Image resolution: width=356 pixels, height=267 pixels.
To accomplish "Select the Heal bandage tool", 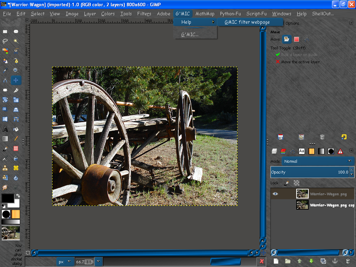I will tap(16, 168).
